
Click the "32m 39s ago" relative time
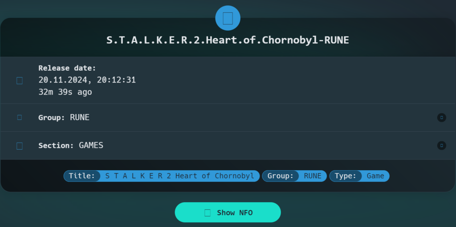coord(65,92)
